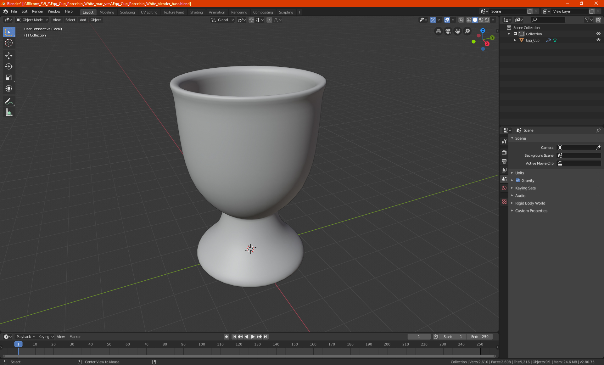The width and height of the screenshot is (604, 365).
Task: Toggle auto keying record button
Action: pos(226,337)
